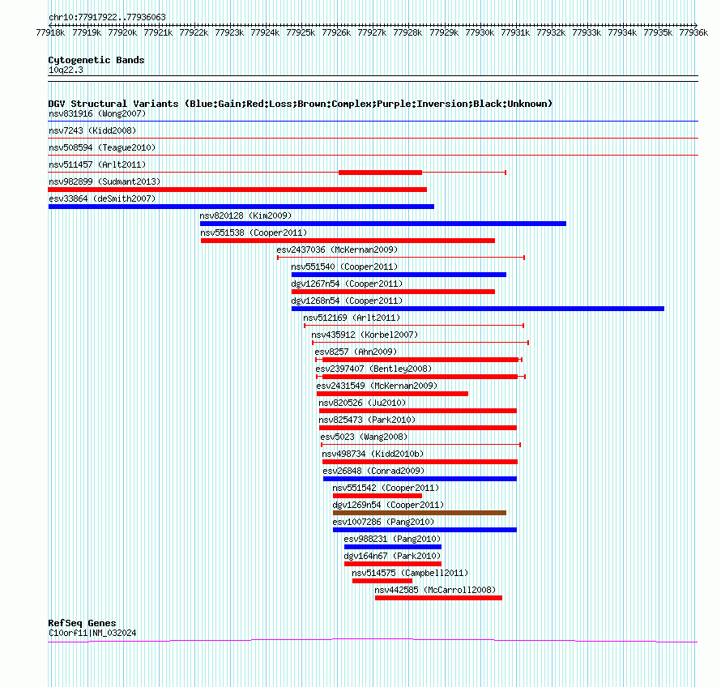The width and height of the screenshot is (721, 687).
Task: Select the red bar under nsv514575
Action: pos(382,581)
